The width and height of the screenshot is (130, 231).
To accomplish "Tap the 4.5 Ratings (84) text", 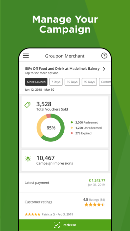I will click(94, 200).
